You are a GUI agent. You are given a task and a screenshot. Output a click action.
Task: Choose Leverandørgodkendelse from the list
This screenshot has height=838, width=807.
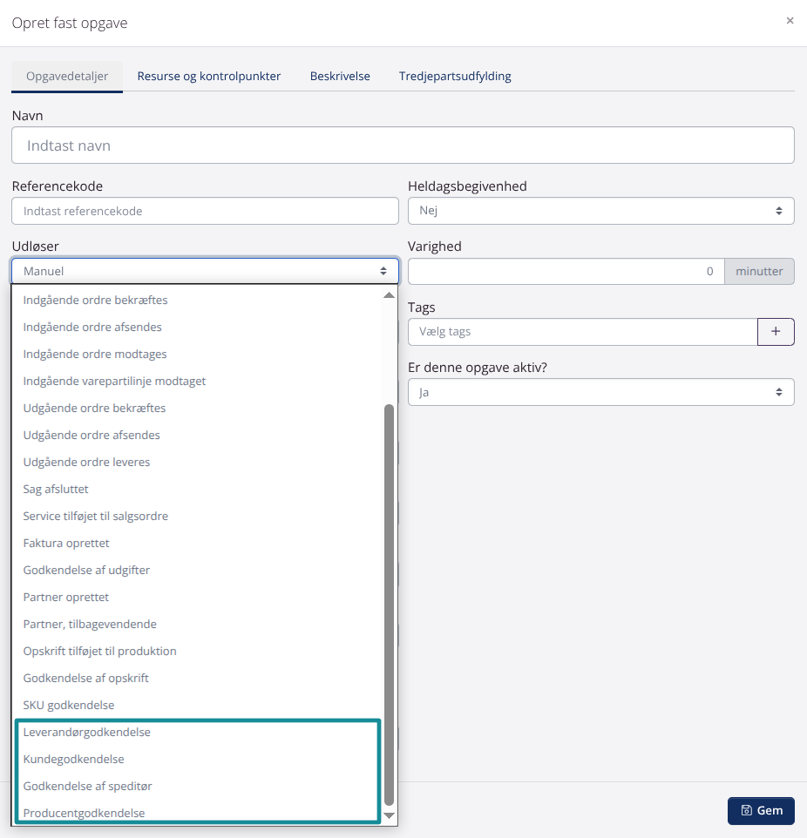point(87,733)
